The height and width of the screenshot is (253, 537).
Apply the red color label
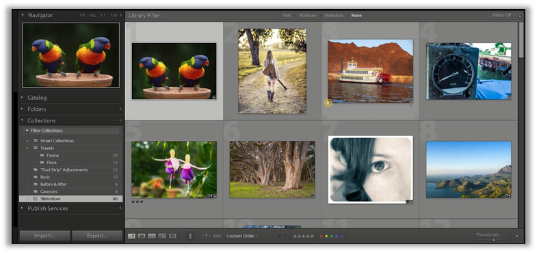pyautogui.click(x=321, y=236)
